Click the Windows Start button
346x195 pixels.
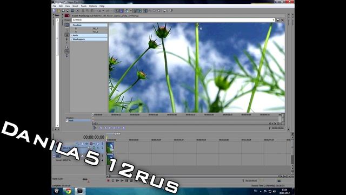tap(56, 191)
